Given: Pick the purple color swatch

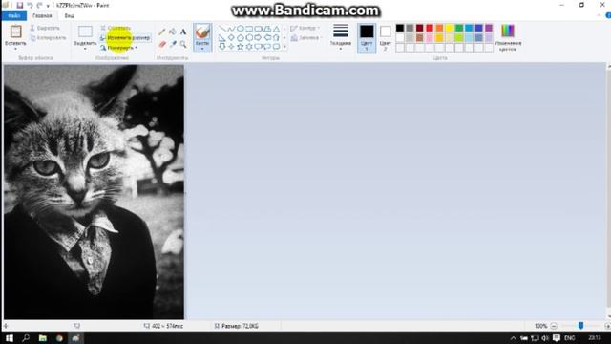Looking at the screenshot, I should tap(489, 28).
